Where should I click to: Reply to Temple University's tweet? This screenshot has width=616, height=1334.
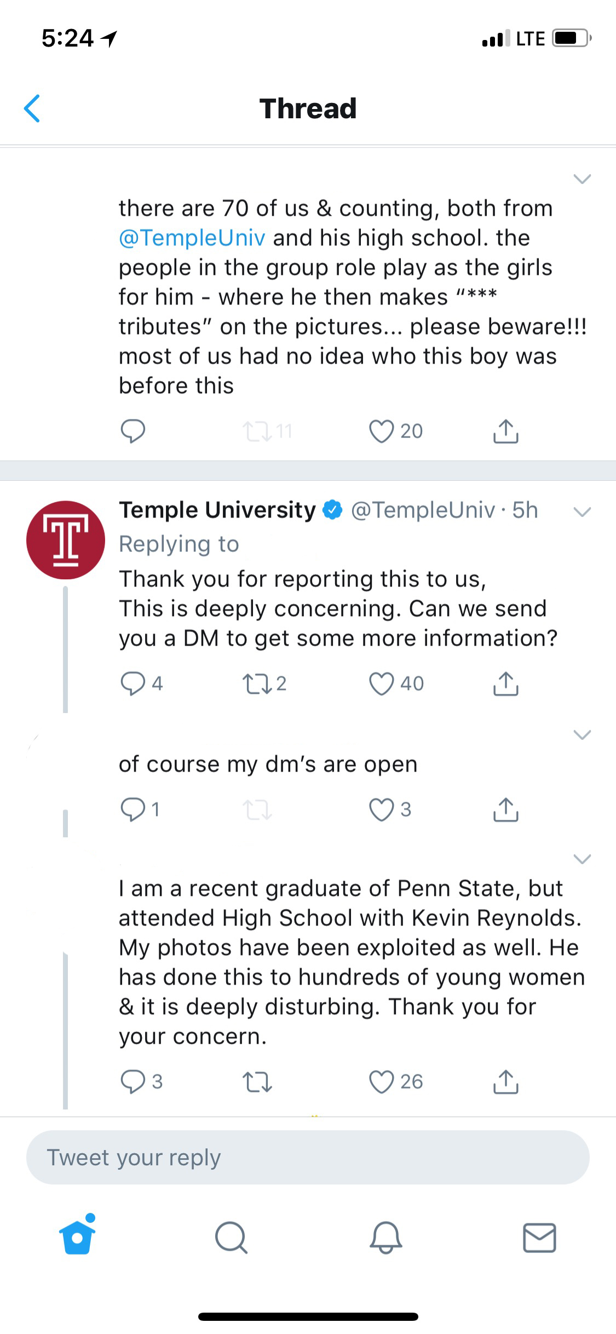click(x=133, y=683)
